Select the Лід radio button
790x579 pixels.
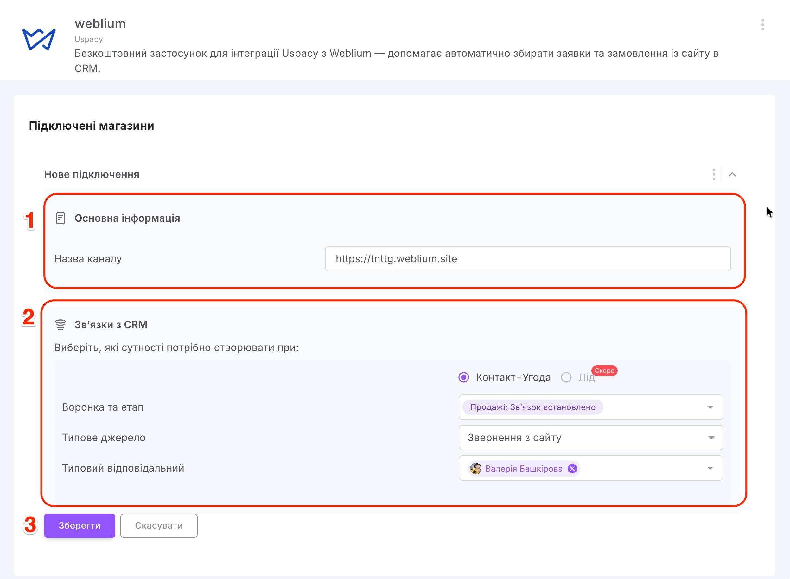tap(566, 377)
